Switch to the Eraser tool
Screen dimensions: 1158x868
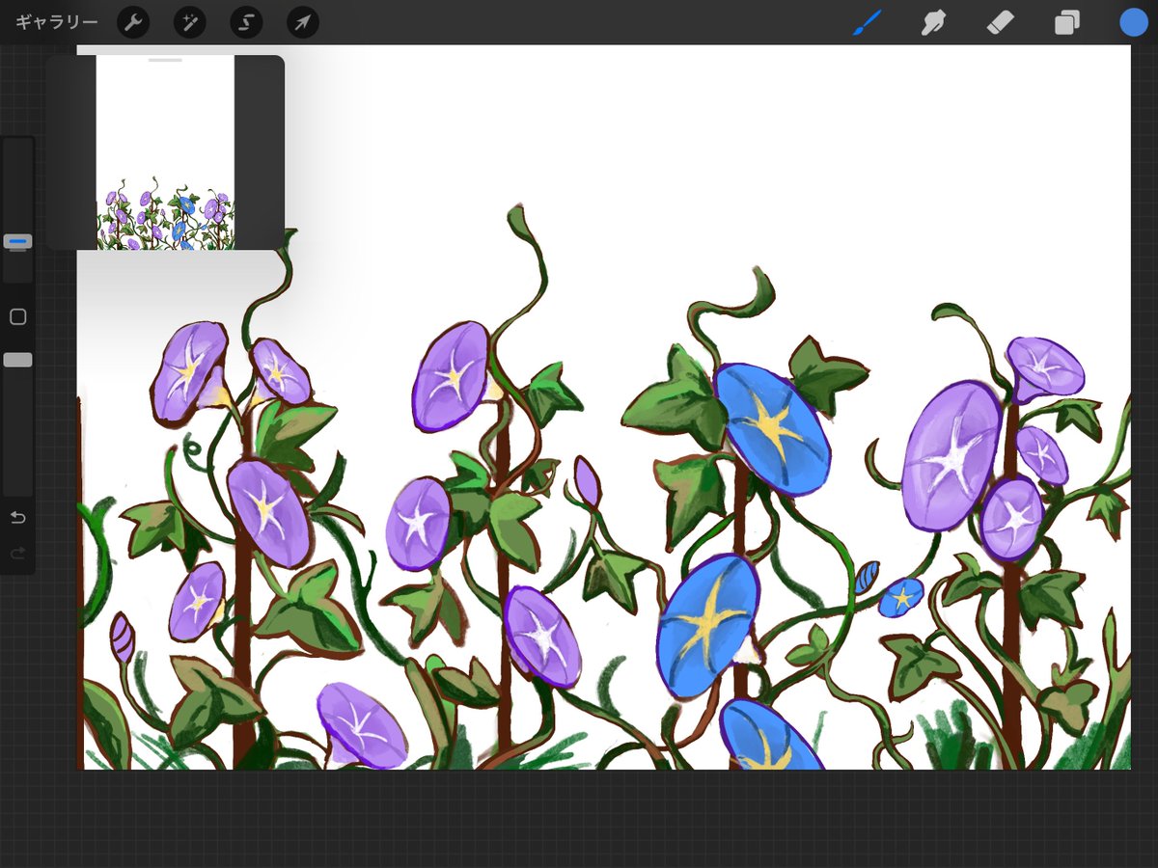click(x=998, y=22)
